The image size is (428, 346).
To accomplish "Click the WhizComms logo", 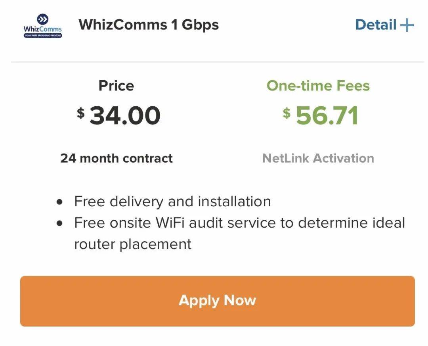I will point(43,26).
